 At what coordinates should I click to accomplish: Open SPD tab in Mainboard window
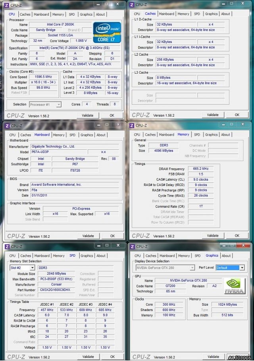pyautogui.click(x=72, y=135)
